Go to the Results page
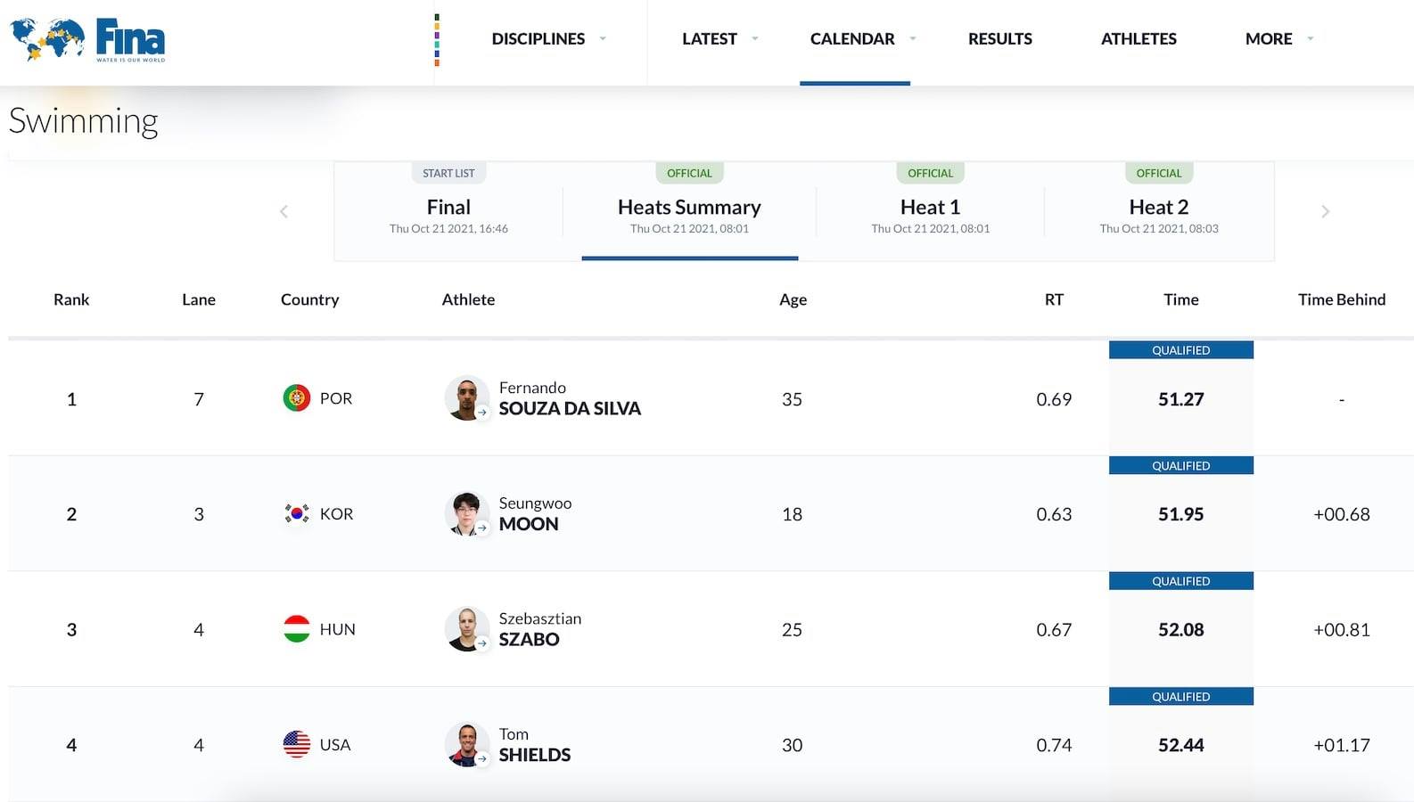1414x802 pixels. (999, 39)
